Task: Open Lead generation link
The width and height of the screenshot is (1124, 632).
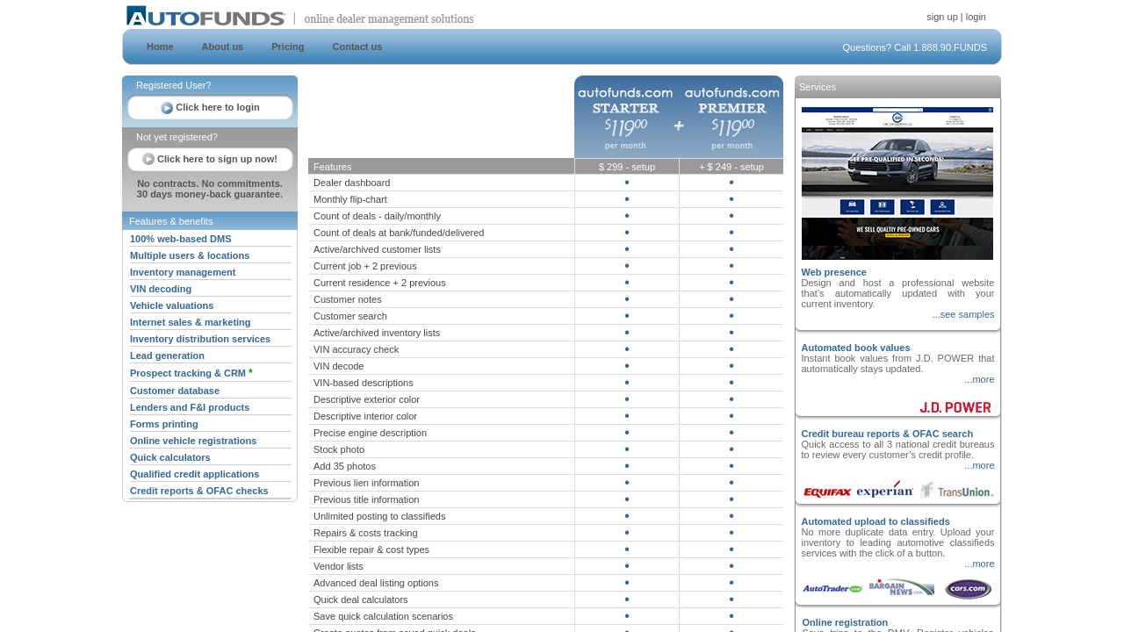Action: (167, 355)
